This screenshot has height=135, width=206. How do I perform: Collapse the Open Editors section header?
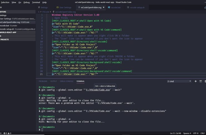(x=18, y=12)
